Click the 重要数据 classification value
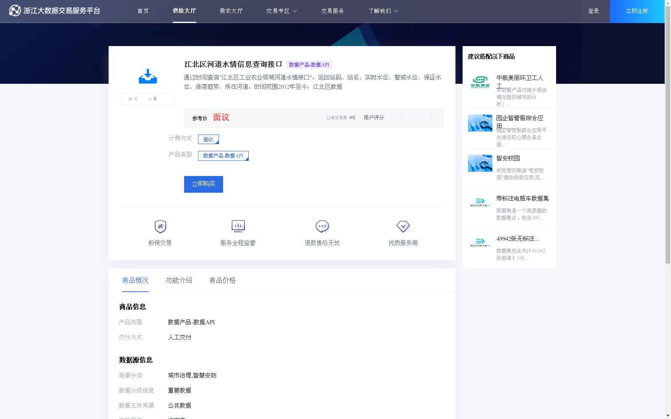Screen dimensions: 671x419 coord(180,391)
